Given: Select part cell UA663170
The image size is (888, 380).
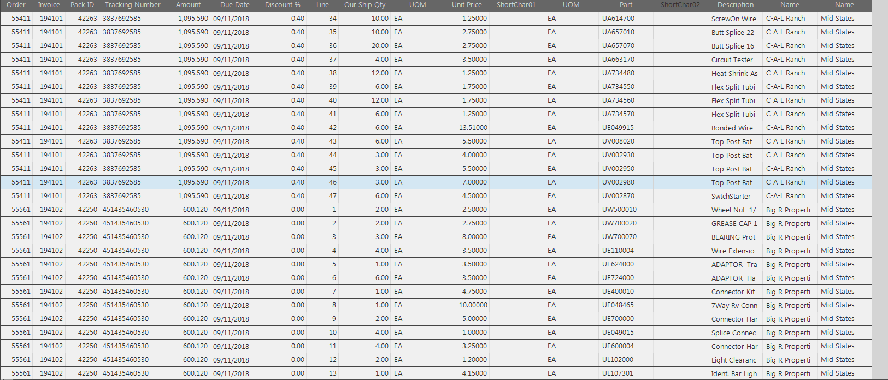Looking at the screenshot, I should tap(619, 60).
